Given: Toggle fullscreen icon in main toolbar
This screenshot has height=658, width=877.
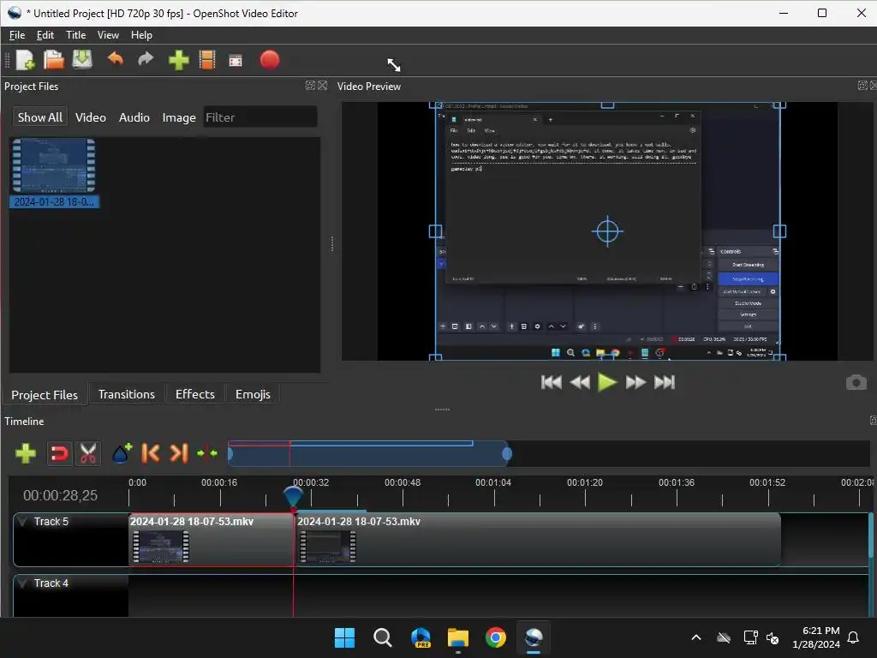Looking at the screenshot, I should [236, 61].
